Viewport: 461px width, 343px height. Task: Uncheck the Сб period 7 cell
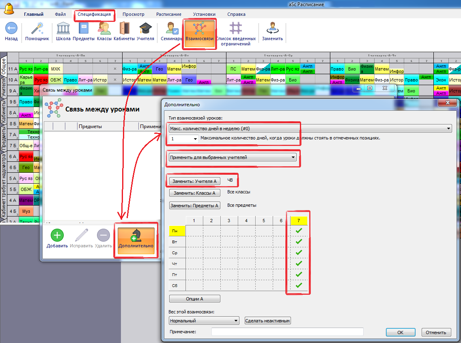[x=299, y=285]
